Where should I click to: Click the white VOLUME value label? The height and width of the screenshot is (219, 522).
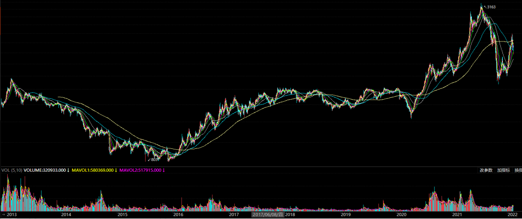point(45,170)
